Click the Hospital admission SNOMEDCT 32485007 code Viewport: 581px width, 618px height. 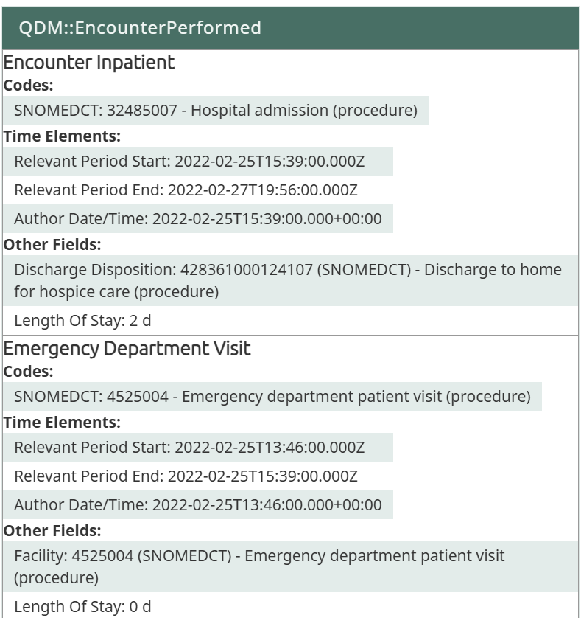(216, 111)
